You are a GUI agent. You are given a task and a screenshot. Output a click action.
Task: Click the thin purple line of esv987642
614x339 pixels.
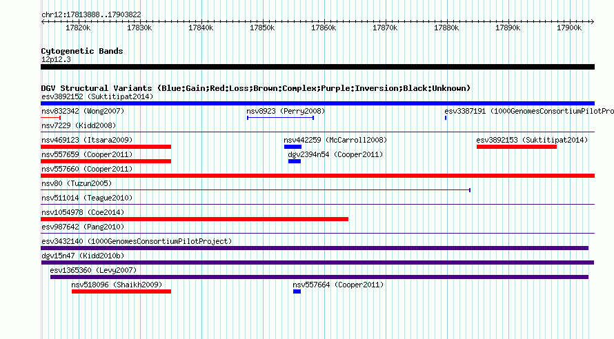tap(317, 234)
